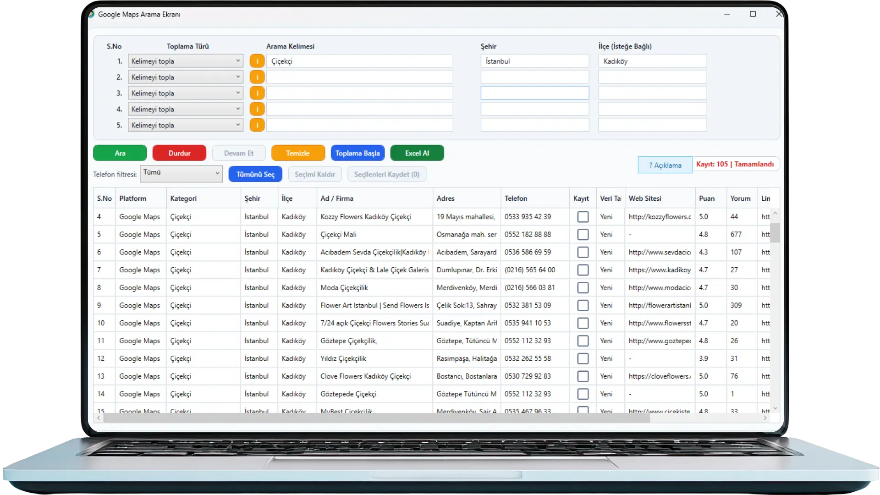Click the http://kozzyflowers web site cell
880x495 pixels.
(660, 217)
